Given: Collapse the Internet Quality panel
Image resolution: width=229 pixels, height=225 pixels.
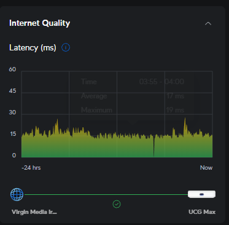Looking at the screenshot, I should coord(208,23).
